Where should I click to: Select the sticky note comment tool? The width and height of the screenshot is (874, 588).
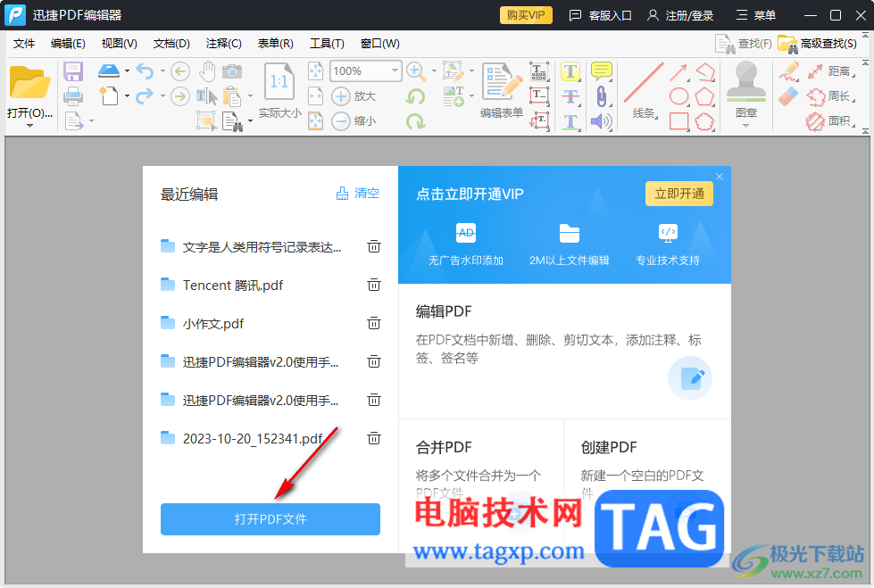click(x=602, y=70)
